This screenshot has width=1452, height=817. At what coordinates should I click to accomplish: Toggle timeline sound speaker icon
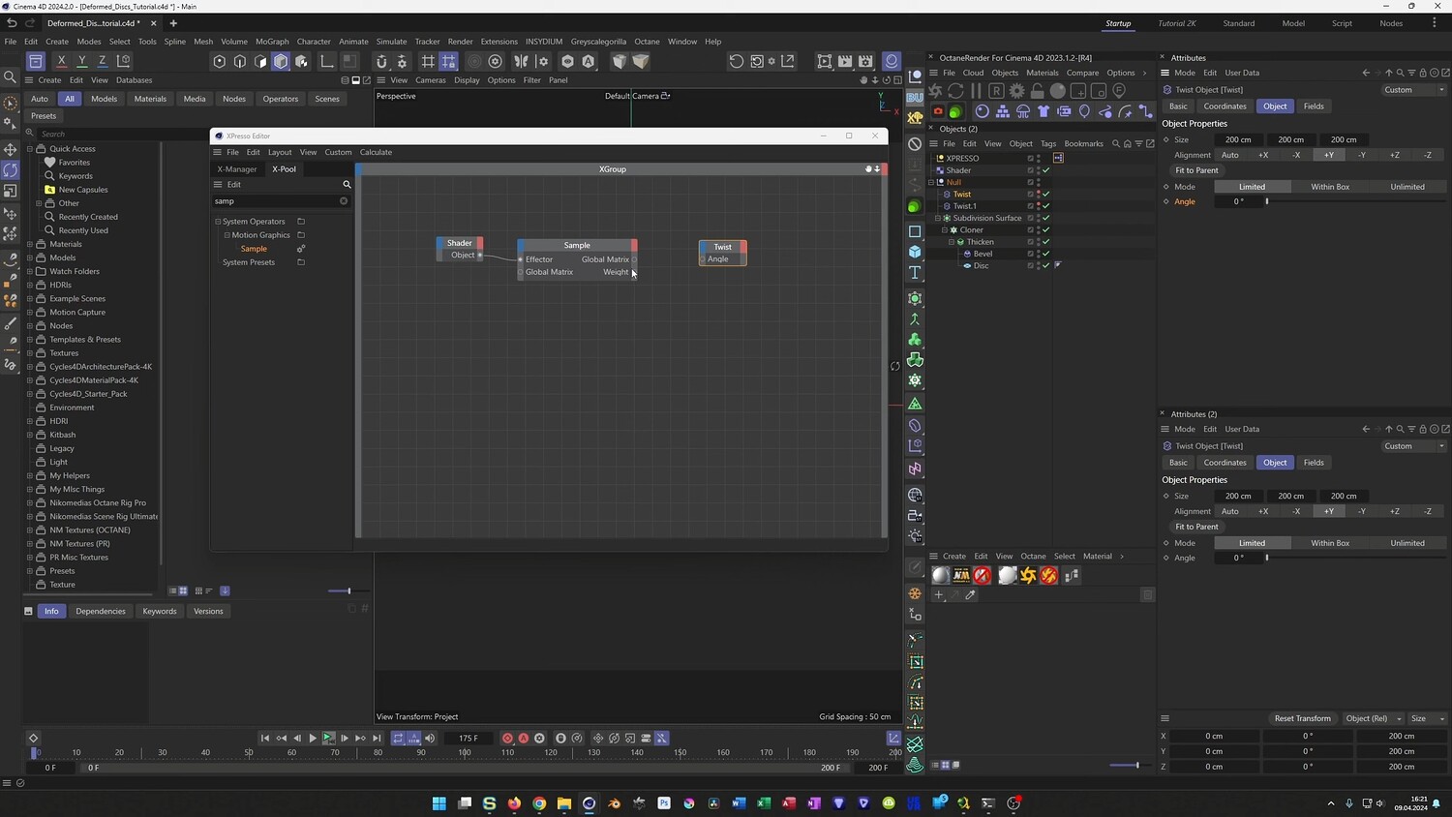pos(430,739)
